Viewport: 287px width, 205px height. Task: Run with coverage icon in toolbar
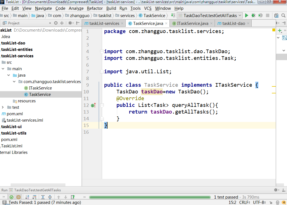click(261, 15)
